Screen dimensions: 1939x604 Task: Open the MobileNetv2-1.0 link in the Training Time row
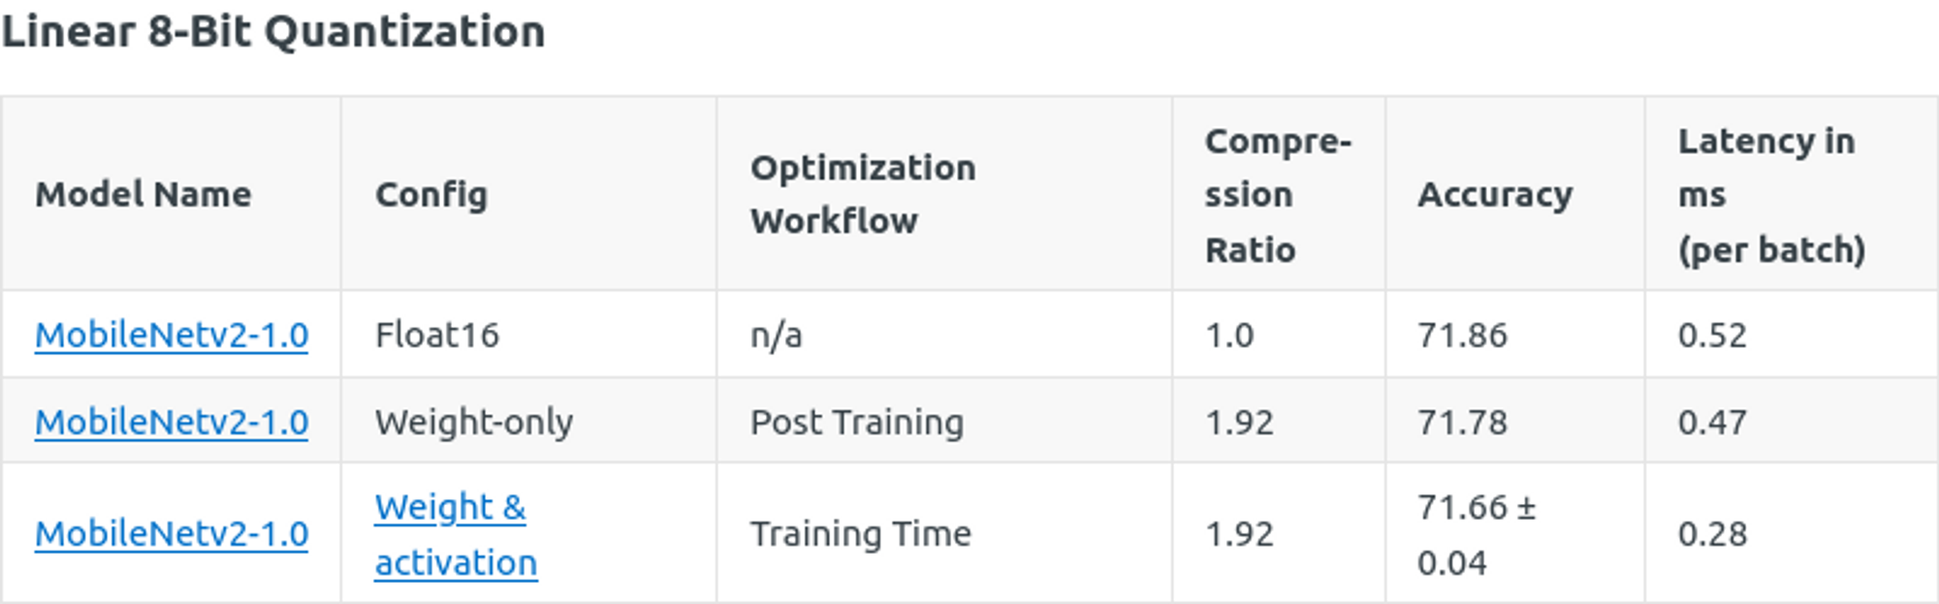(x=172, y=534)
